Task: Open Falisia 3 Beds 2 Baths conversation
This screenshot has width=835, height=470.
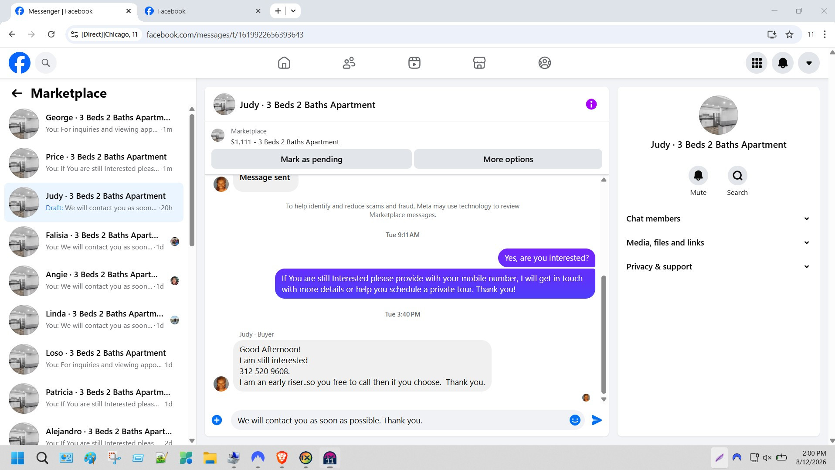Action: 94,242
